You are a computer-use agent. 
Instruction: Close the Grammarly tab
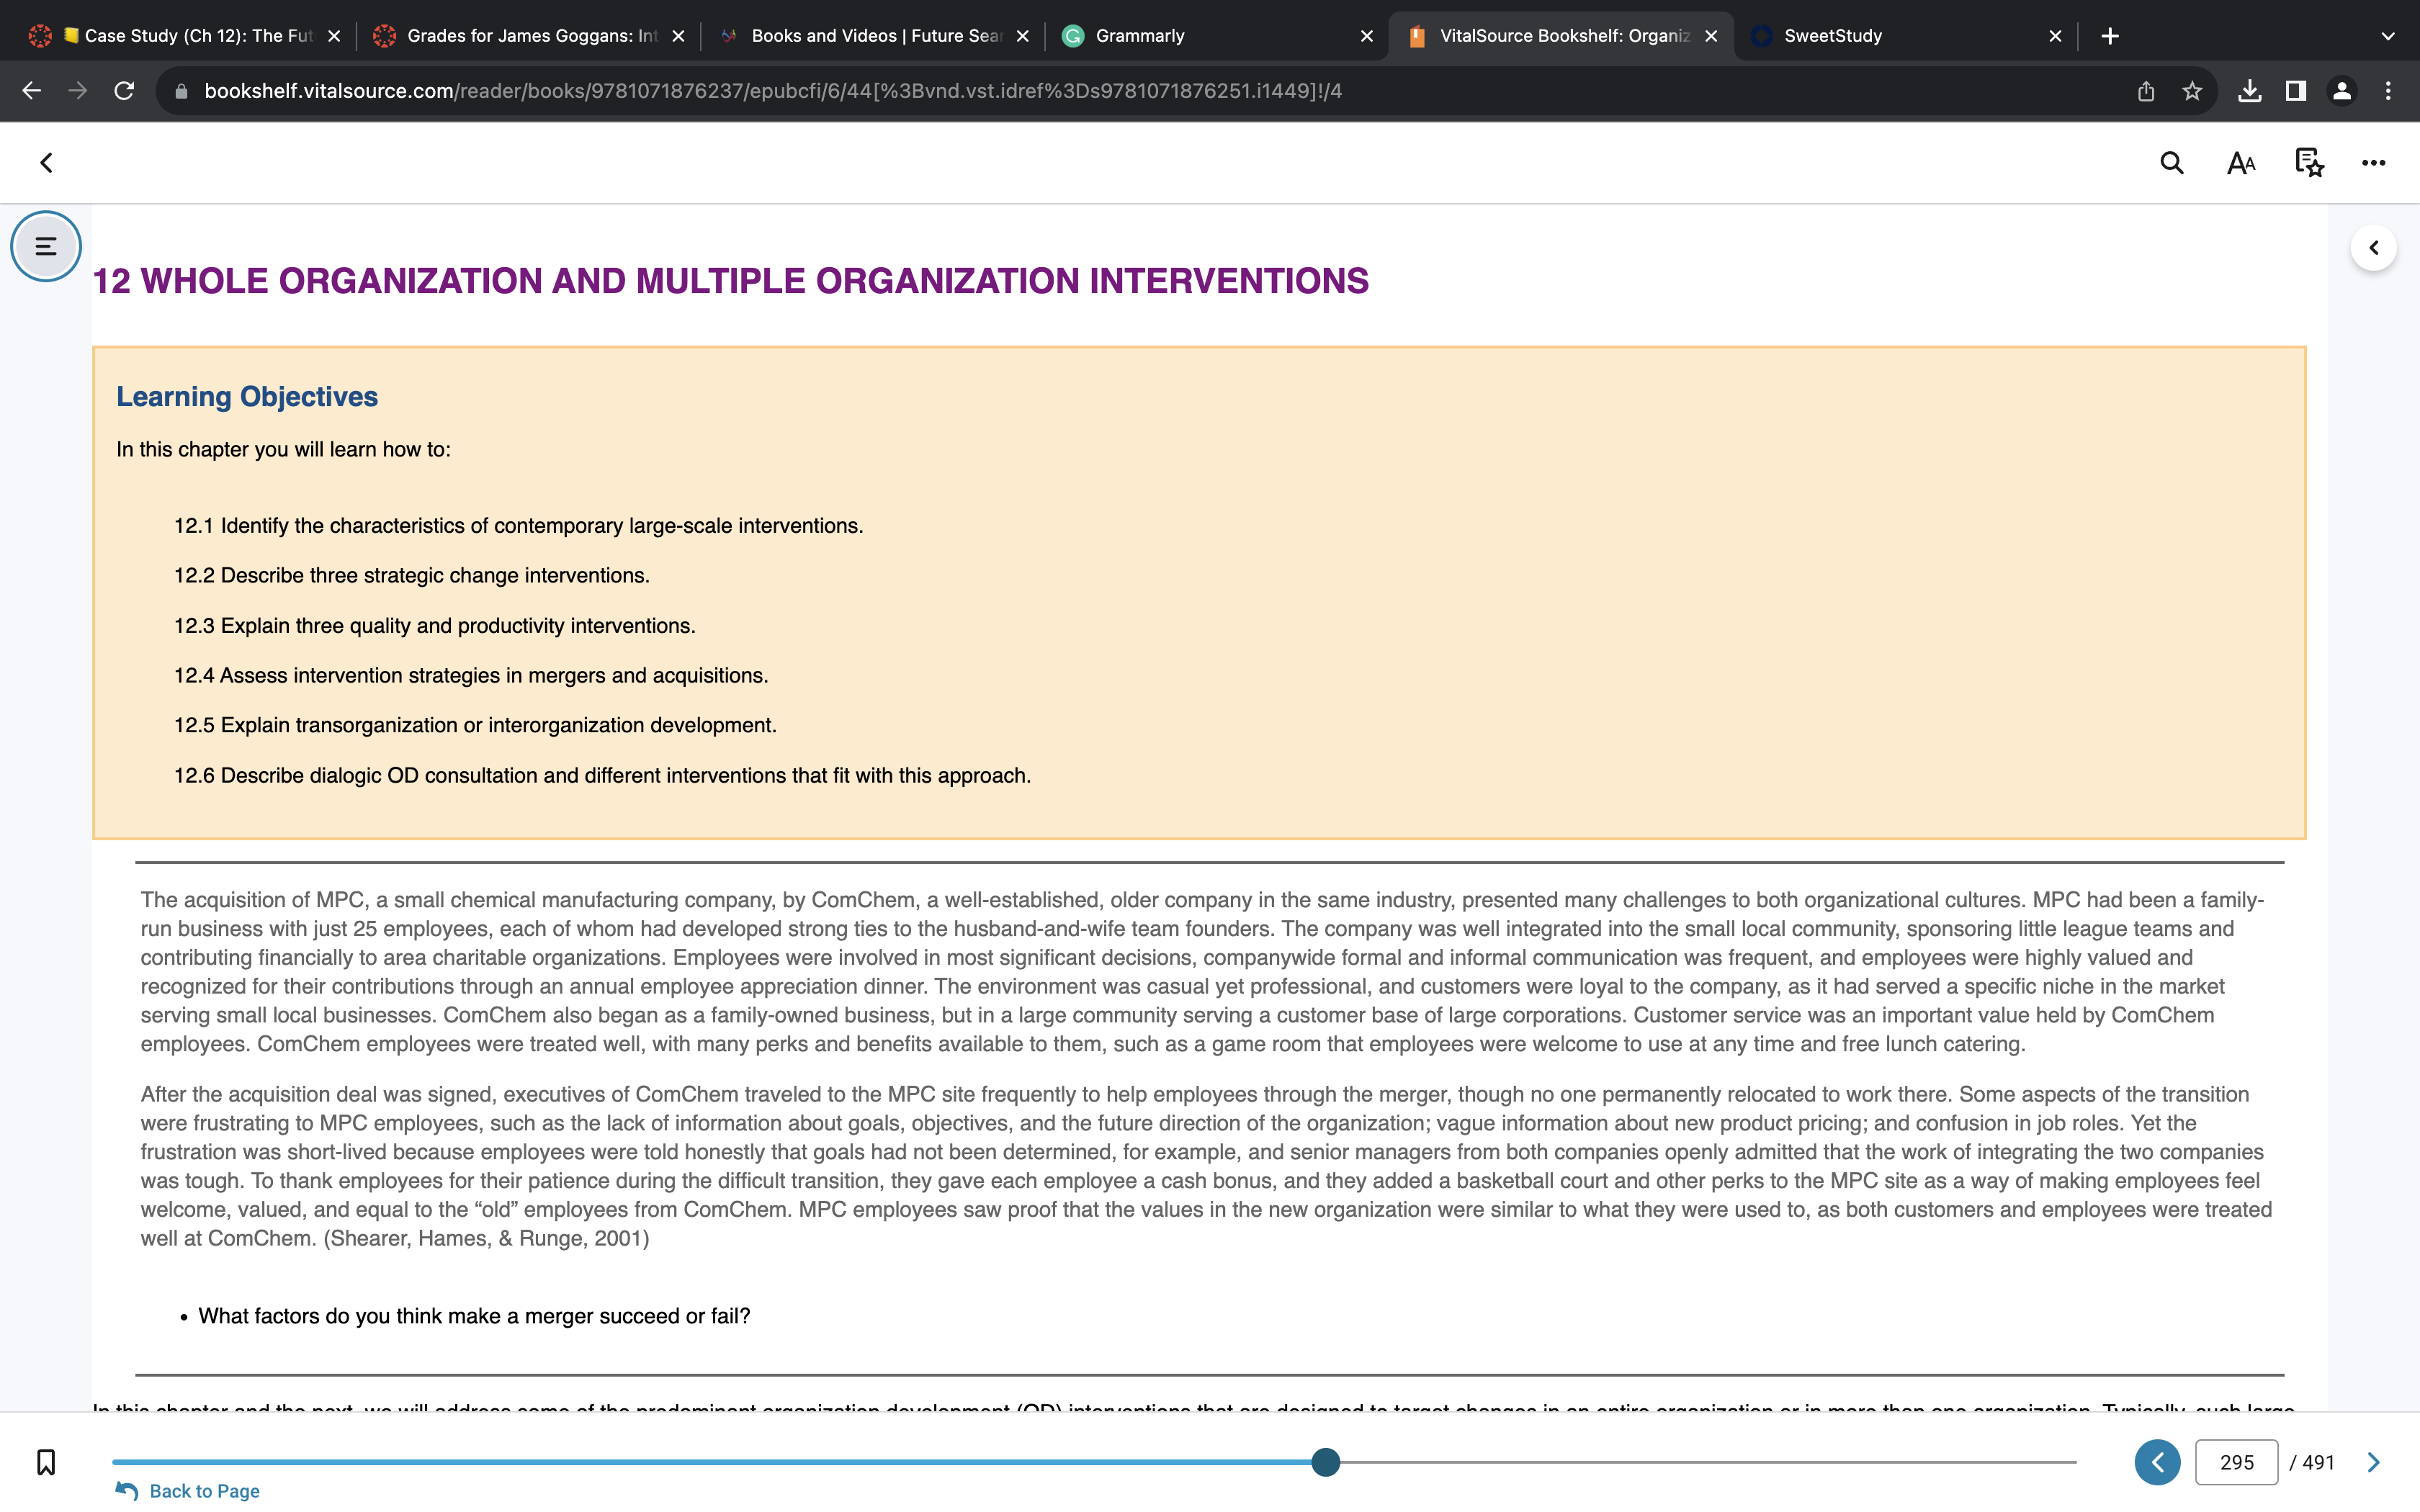pyautogui.click(x=1366, y=36)
